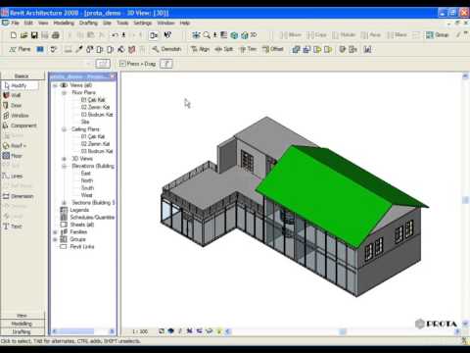Open the Settings menu
Screen dimensions: 470x353
143,23
